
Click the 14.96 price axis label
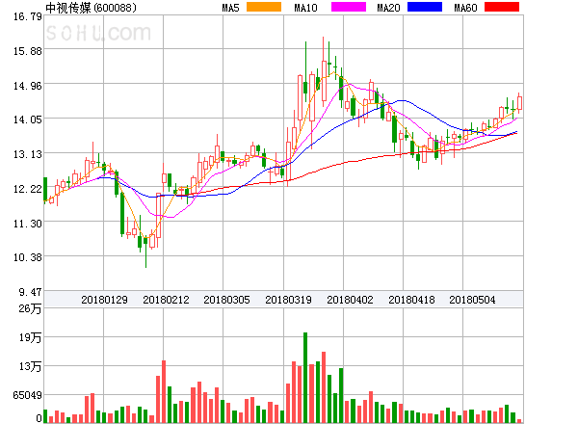tap(28, 86)
